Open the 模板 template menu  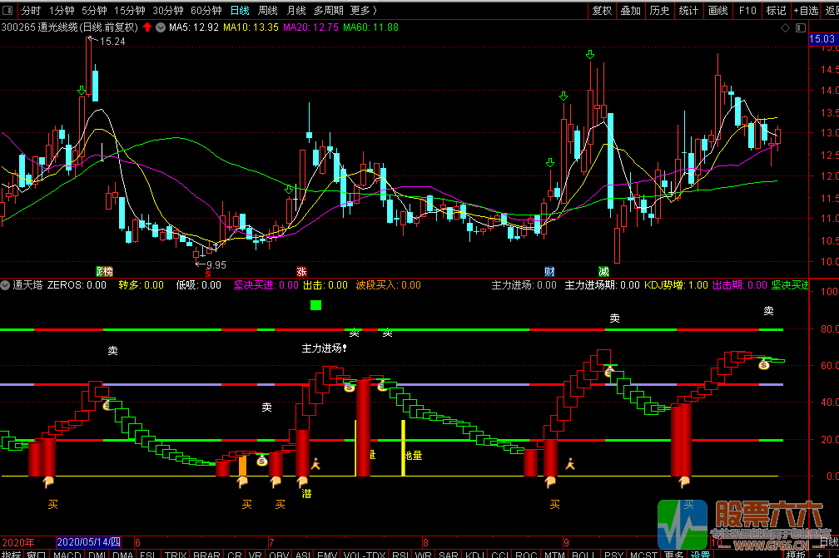coord(796,554)
